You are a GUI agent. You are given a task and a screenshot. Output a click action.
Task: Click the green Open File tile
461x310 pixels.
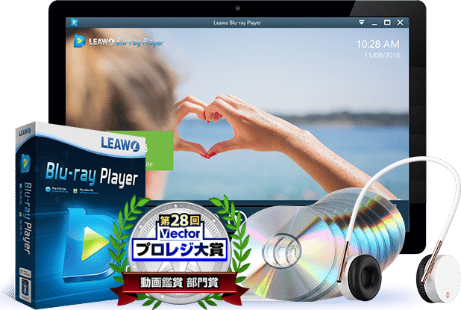click(159, 150)
